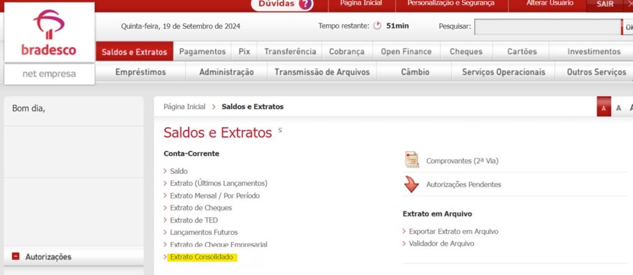This screenshot has height=275, width=633.
Task: Click the Autorizações Pendentes red arrow icon
Action: click(x=412, y=184)
